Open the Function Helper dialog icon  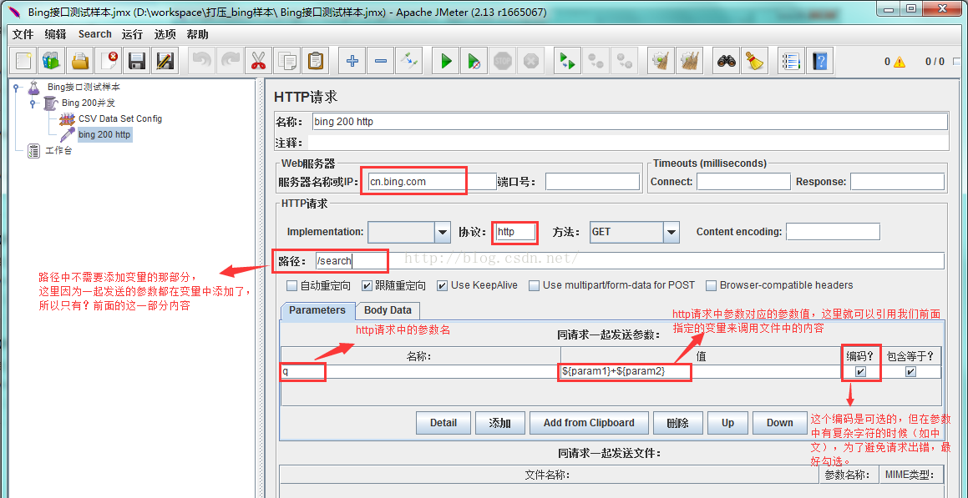[x=790, y=60]
